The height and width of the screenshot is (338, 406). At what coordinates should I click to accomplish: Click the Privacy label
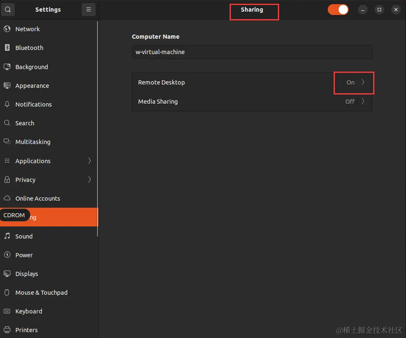coord(25,180)
